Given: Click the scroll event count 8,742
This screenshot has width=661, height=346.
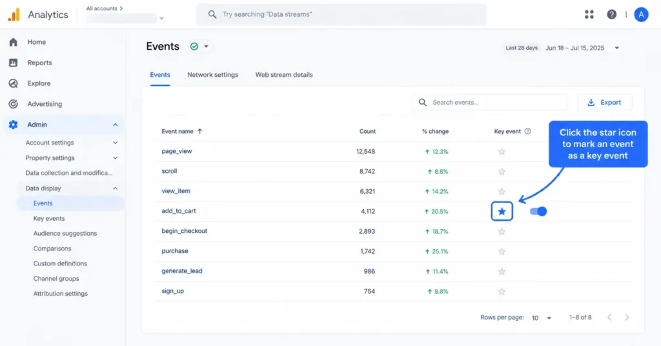Looking at the screenshot, I should coord(367,172).
